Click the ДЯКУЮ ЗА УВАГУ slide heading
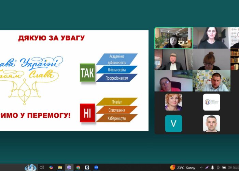The height and width of the screenshot is (171, 239). point(51,38)
